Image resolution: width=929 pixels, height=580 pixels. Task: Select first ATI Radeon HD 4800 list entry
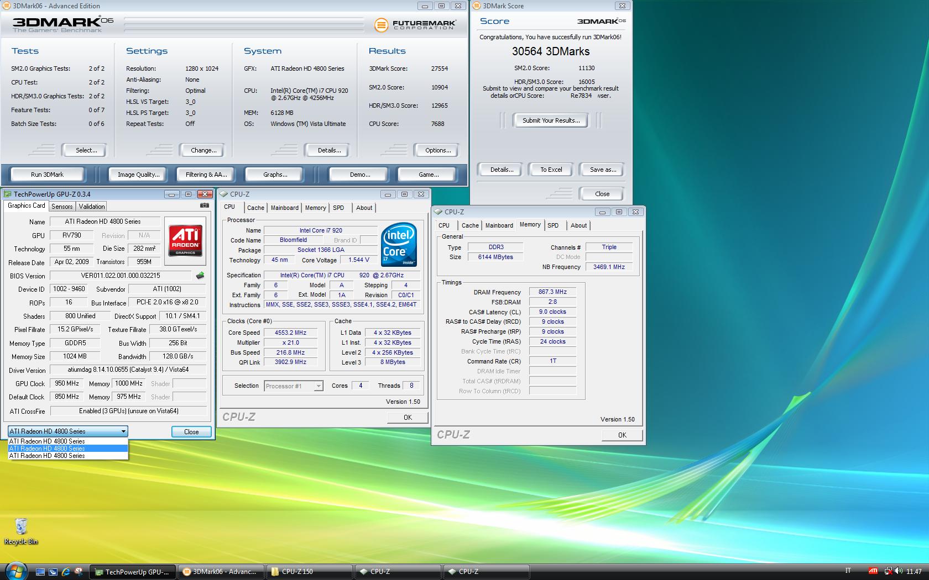(68, 441)
